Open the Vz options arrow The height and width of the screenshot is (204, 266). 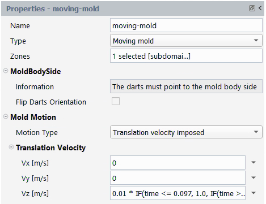point(254,193)
